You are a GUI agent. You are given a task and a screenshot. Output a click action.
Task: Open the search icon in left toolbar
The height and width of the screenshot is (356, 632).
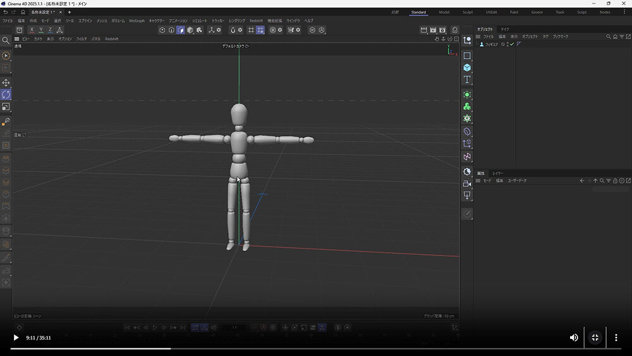click(x=6, y=40)
